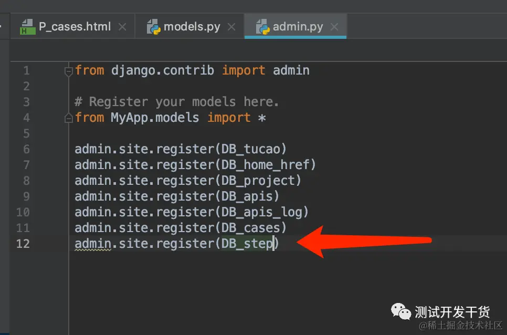The height and width of the screenshot is (335, 507).
Task: Click the DB_home_href register line
Action: [x=195, y=165]
